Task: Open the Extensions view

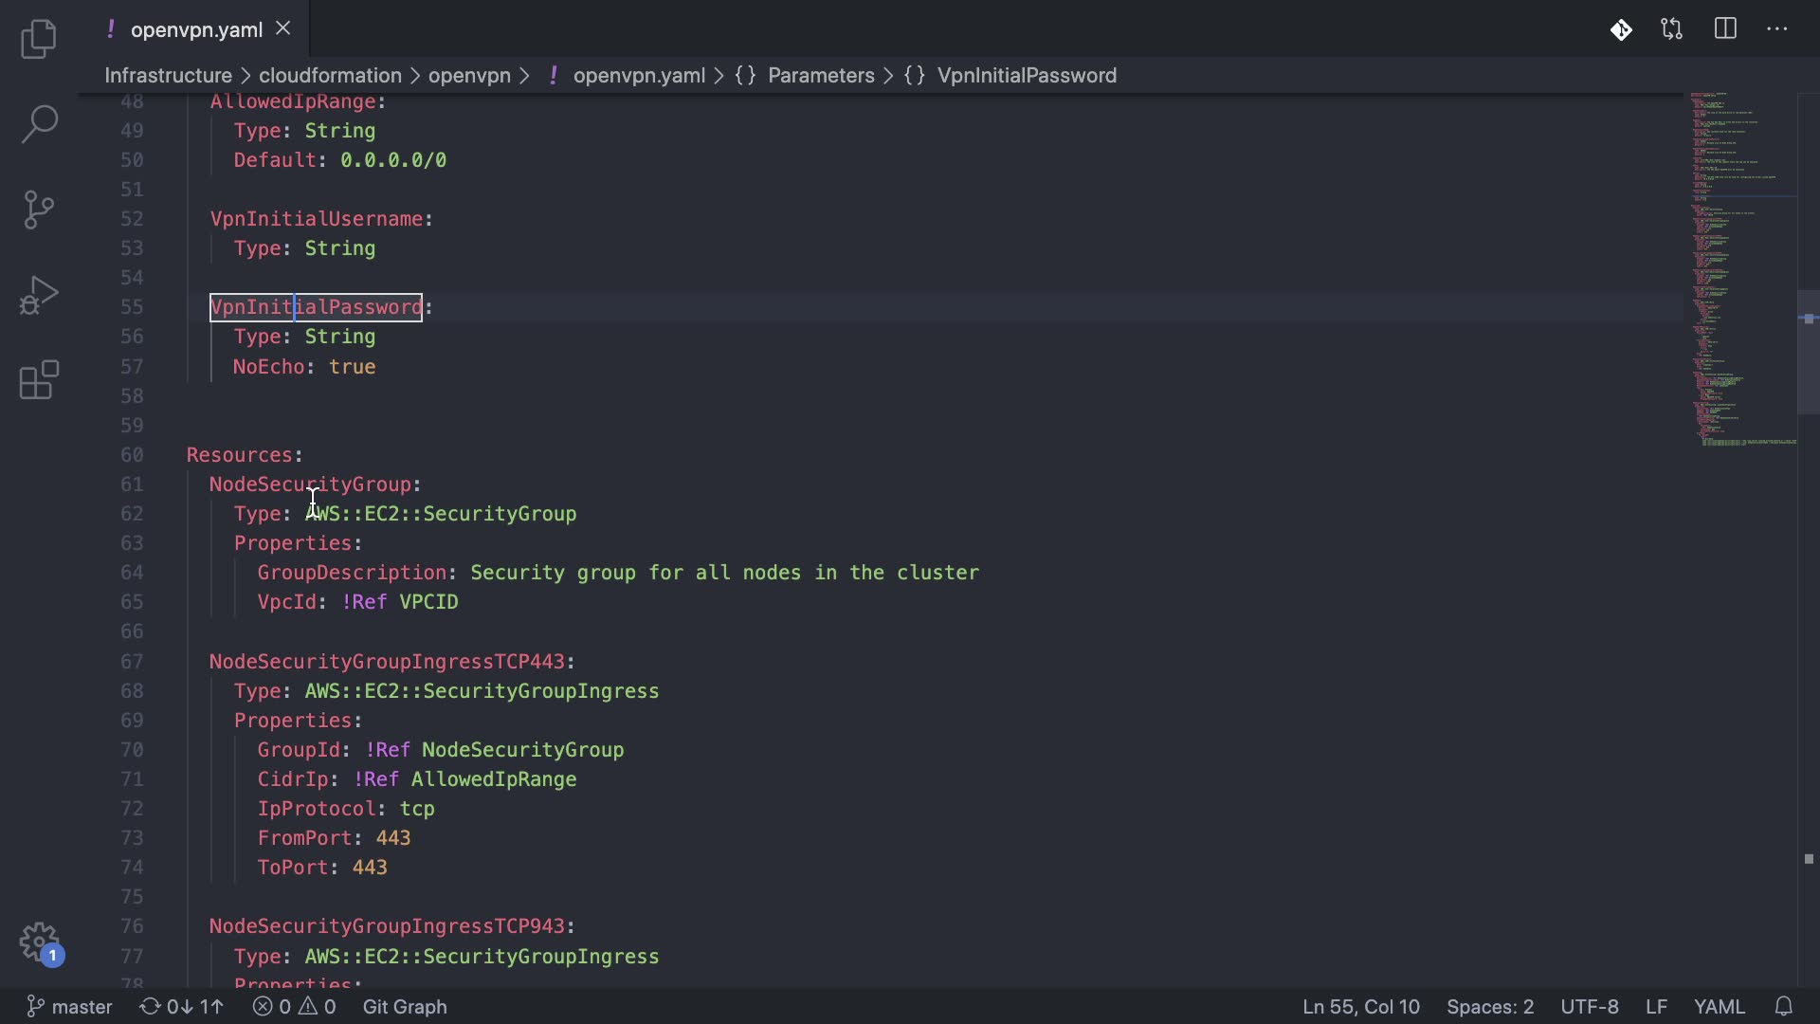Action: click(39, 380)
